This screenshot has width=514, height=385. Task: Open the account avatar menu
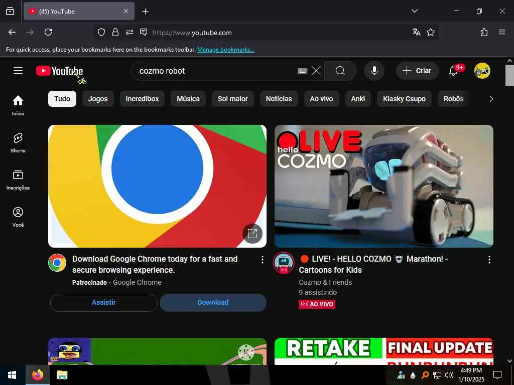pos(482,71)
